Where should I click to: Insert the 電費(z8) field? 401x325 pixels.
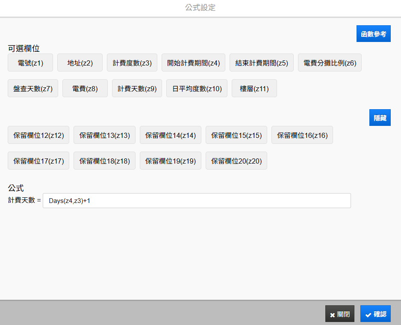[85, 89]
